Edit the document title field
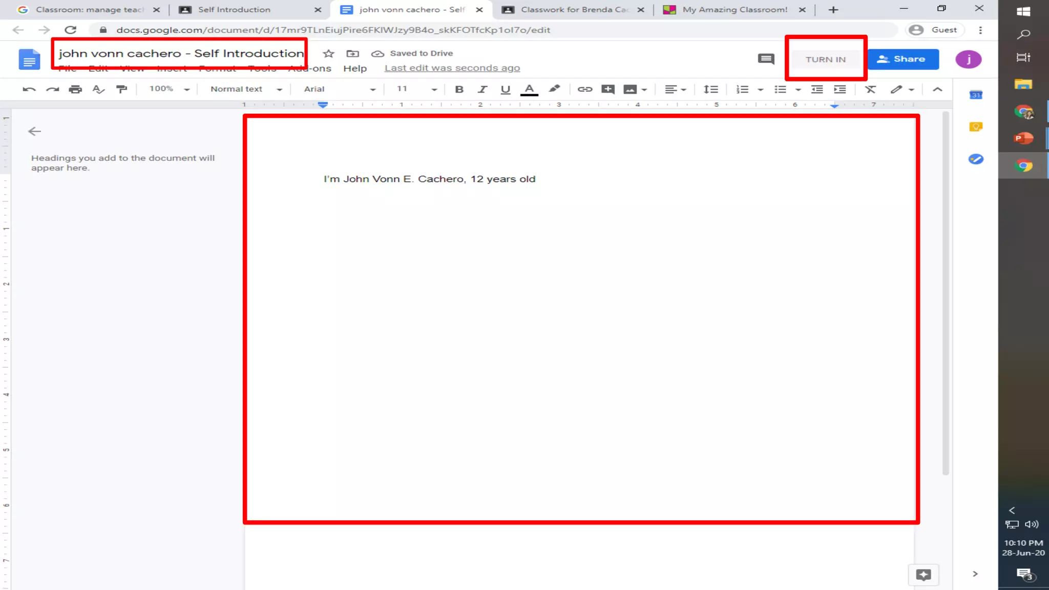Image resolution: width=1049 pixels, height=590 pixels. (x=181, y=53)
